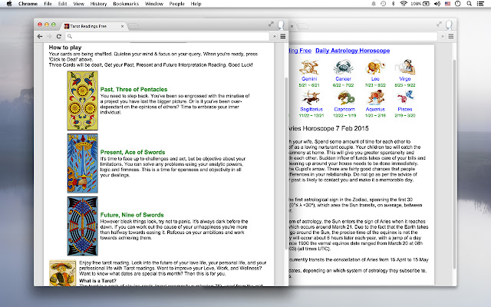Click the Future, Nine of Swords heading

pyautogui.click(x=132, y=215)
